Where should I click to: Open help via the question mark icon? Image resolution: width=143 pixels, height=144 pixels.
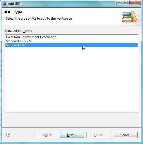[8, 135]
